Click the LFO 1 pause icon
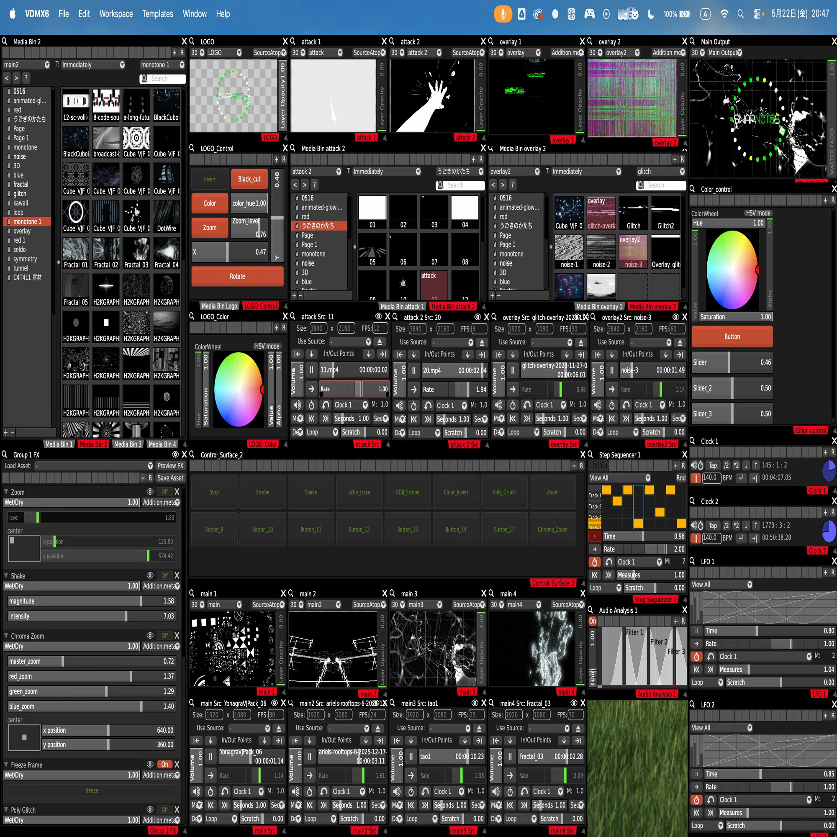Screen dimensions: 837x837 pyautogui.click(x=696, y=631)
